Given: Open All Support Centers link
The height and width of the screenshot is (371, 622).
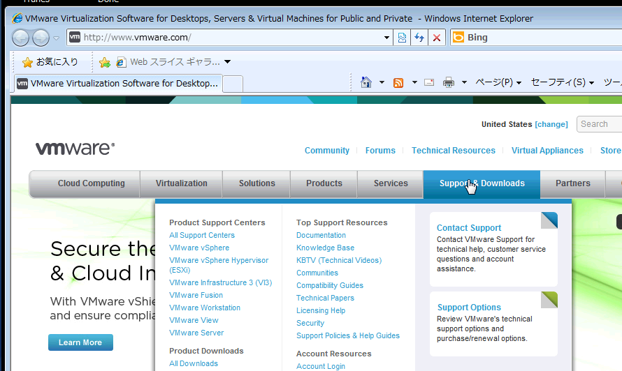Looking at the screenshot, I should click(202, 235).
